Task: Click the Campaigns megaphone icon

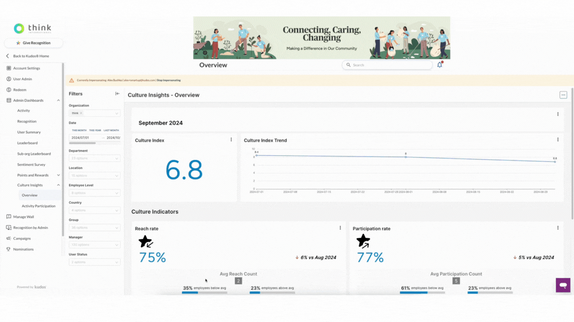Action: point(9,239)
